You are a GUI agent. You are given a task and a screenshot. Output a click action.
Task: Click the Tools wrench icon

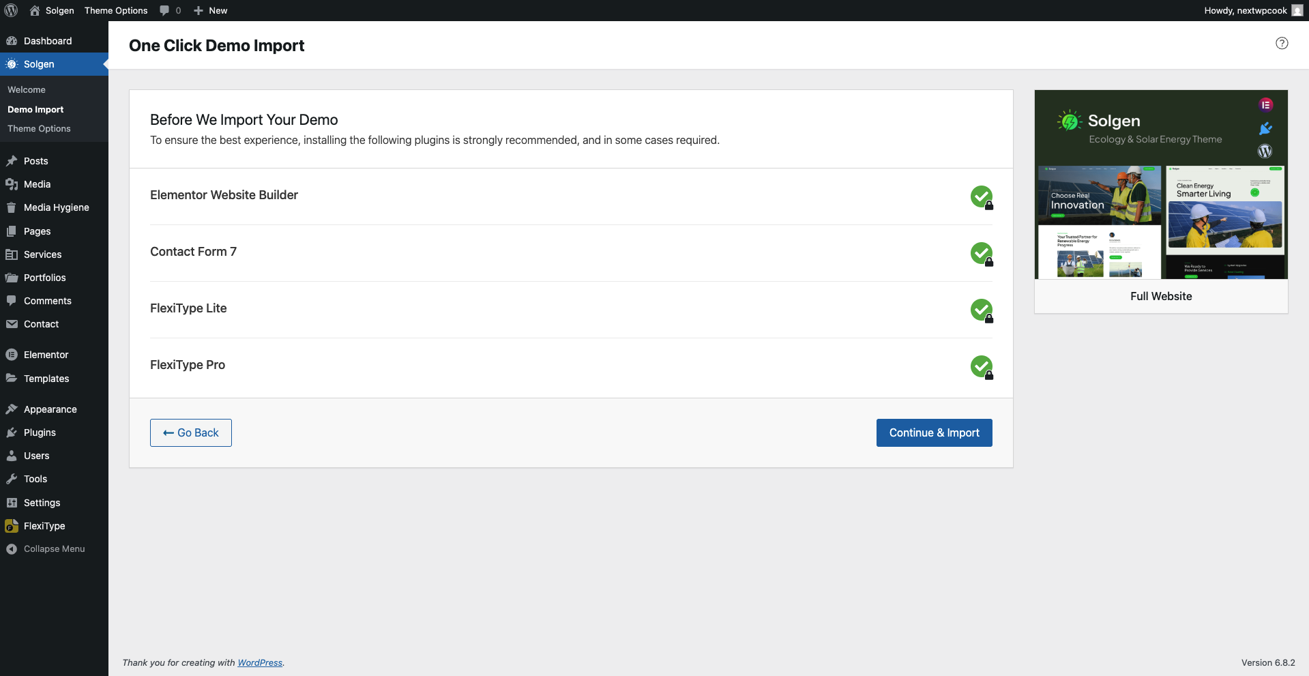pyautogui.click(x=12, y=479)
